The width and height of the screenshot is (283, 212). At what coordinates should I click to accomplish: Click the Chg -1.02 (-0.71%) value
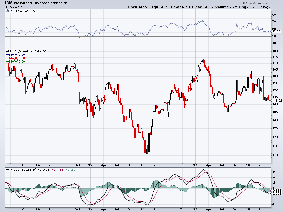[253, 7]
